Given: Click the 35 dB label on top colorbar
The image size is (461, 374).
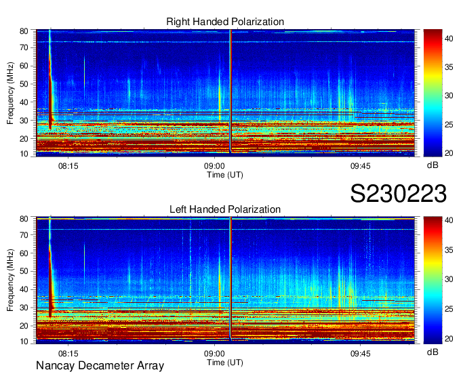Looking at the screenshot, I should coord(449,67).
